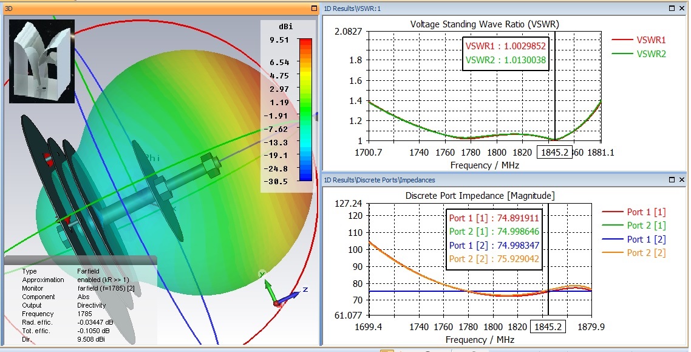Click the VSWR plot marker frequency box 1845.2

tap(554, 153)
